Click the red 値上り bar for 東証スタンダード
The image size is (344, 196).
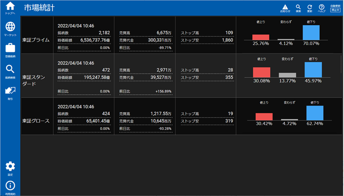262,72
